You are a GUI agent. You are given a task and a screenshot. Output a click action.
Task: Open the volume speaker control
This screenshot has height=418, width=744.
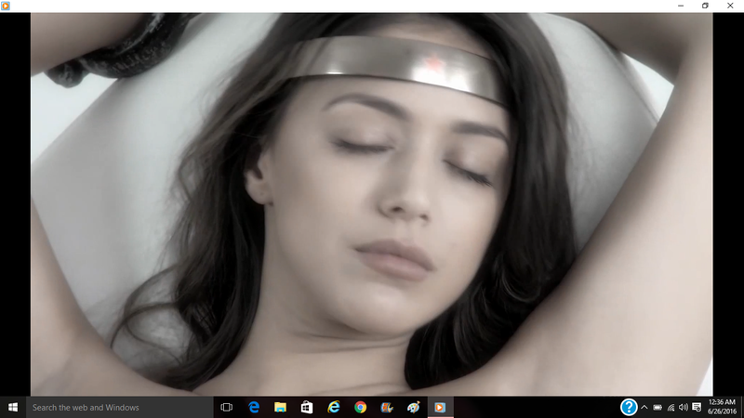click(x=684, y=407)
